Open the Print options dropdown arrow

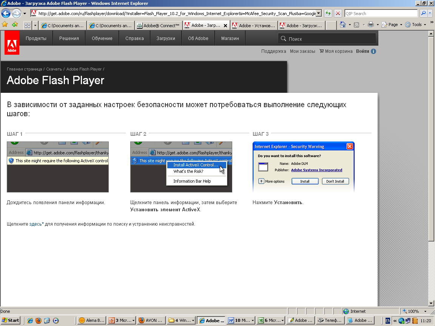377,25
